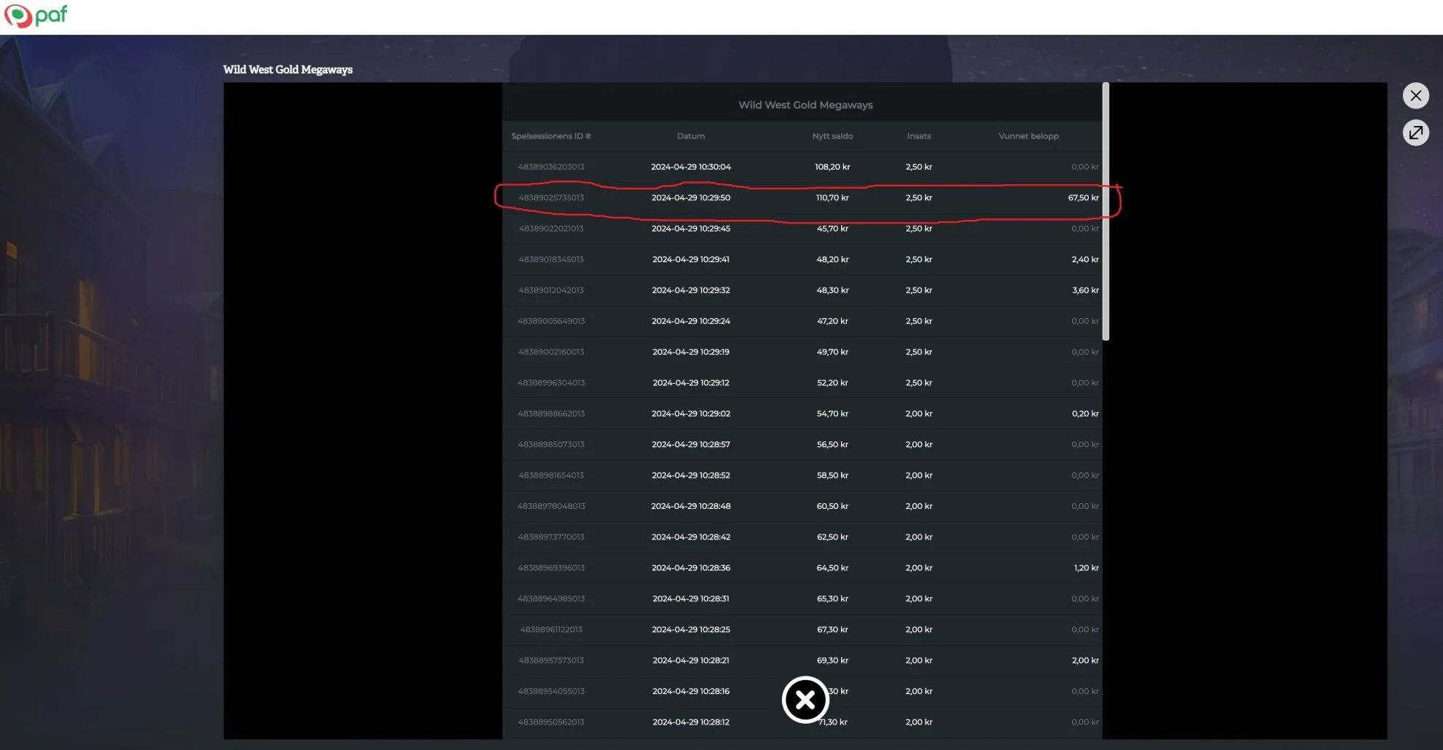Click the 45,70 kr balance value

click(x=832, y=229)
